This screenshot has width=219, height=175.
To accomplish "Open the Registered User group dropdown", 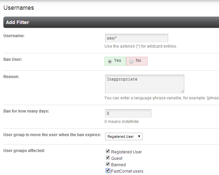I will click(124, 136).
